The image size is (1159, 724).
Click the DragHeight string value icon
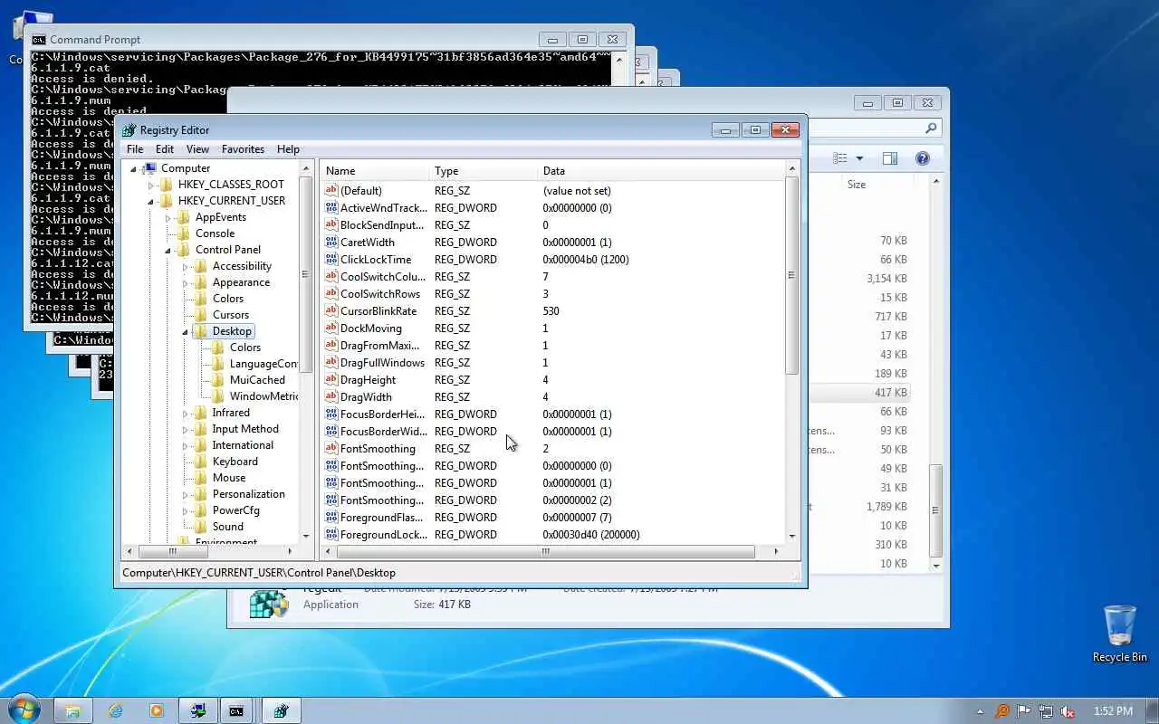(x=331, y=380)
